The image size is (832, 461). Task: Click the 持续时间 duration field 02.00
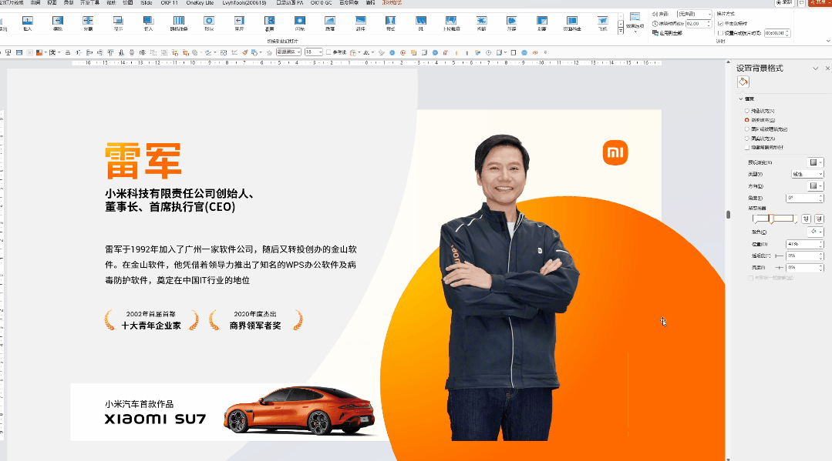699,23
